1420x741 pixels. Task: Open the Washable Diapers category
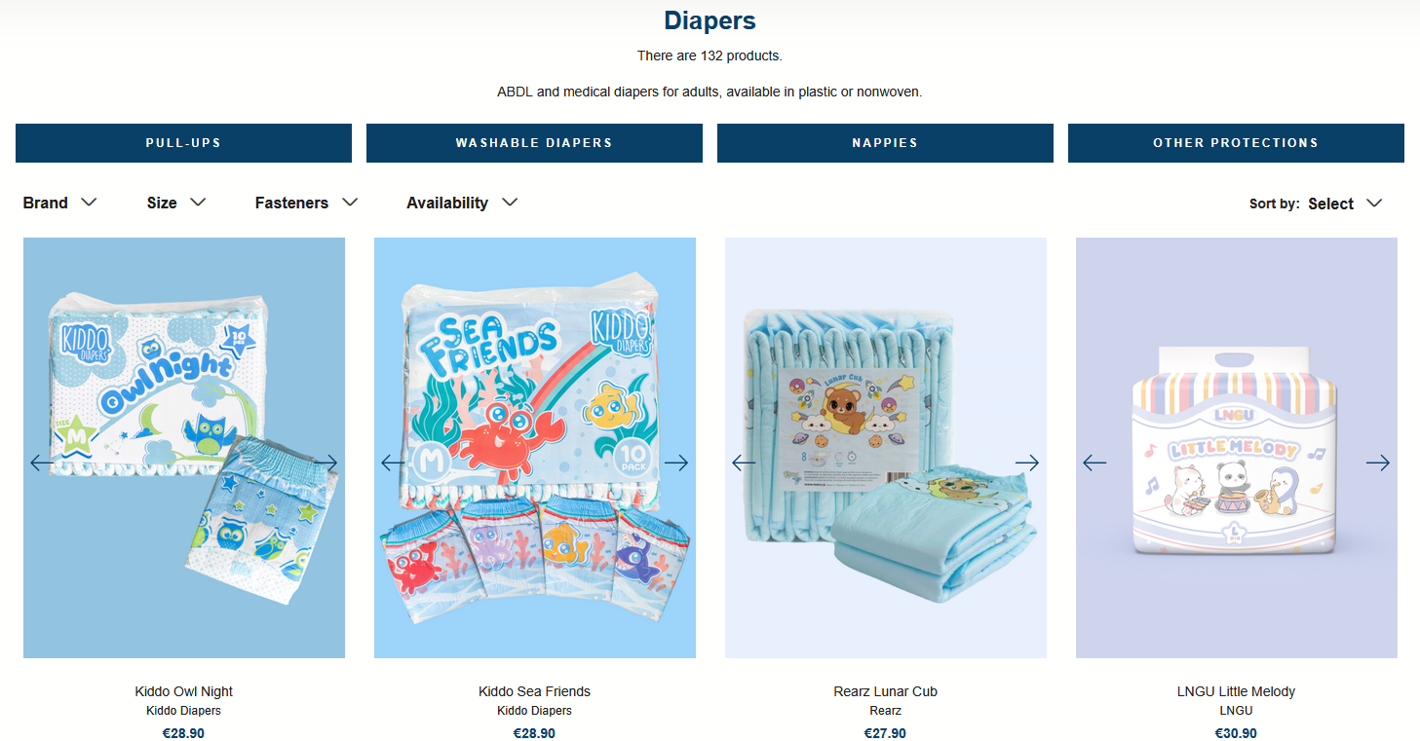[x=534, y=143]
